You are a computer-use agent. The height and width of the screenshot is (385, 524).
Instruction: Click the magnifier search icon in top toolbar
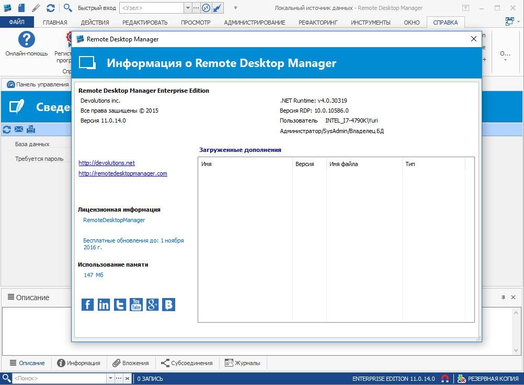pyautogui.click(x=67, y=7)
